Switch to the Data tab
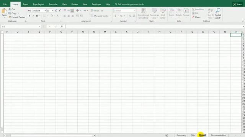This screenshot has width=245, height=137. [x=64, y=4]
